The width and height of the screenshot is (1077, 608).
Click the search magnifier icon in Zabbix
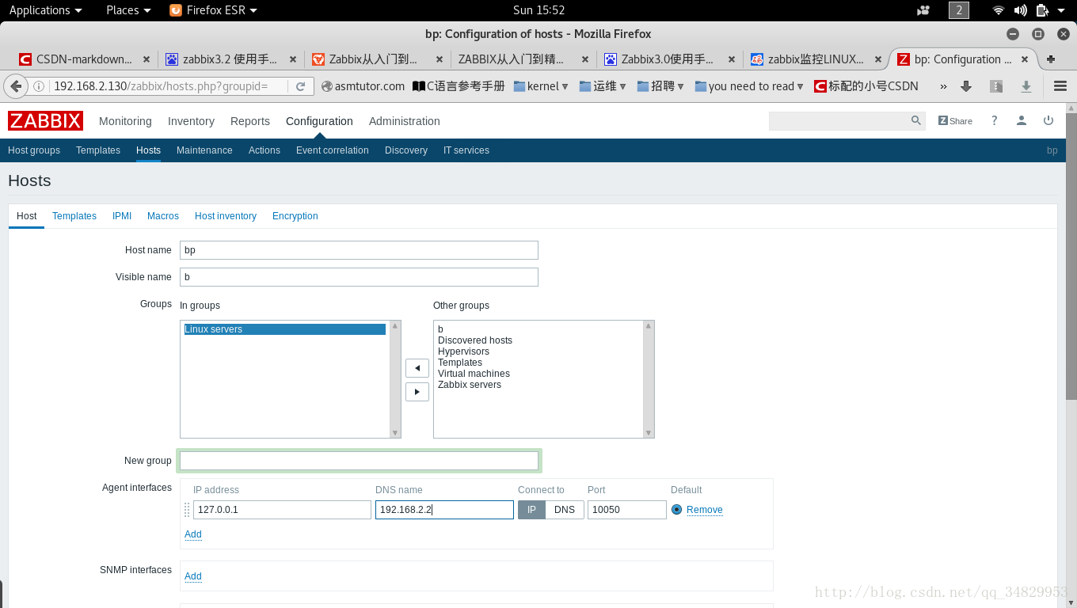click(916, 120)
